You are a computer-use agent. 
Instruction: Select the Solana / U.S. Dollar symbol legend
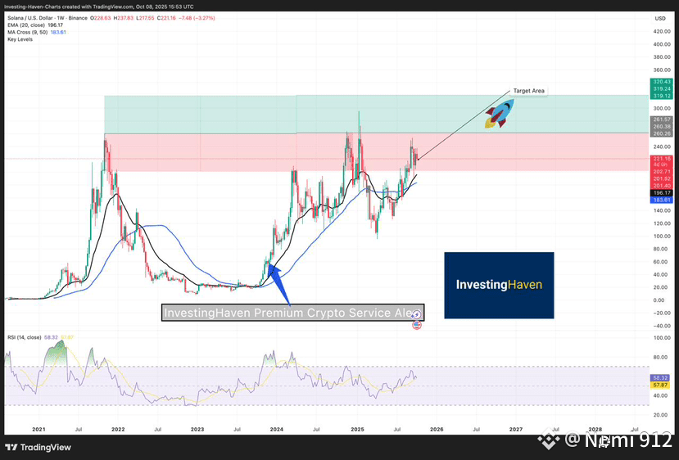[48, 18]
